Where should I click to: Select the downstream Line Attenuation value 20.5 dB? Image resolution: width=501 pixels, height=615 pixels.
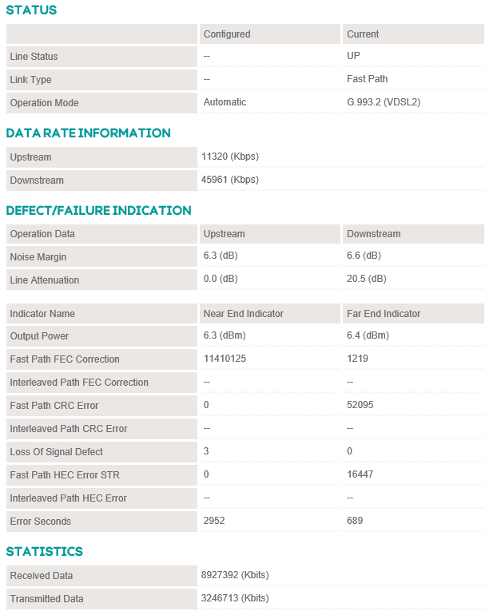tap(367, 279)
